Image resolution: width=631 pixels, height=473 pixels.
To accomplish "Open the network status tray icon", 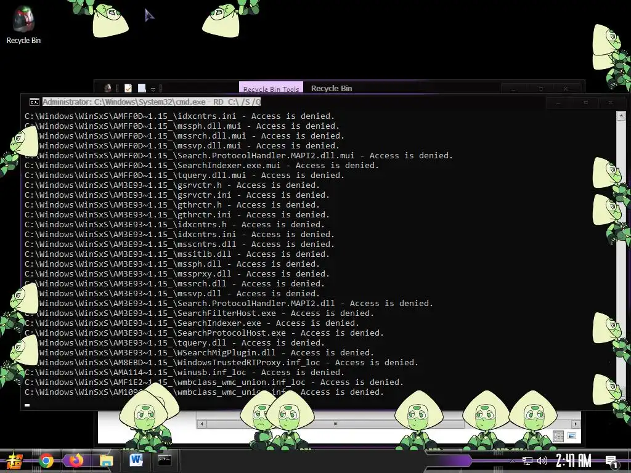I will point(527,461).
